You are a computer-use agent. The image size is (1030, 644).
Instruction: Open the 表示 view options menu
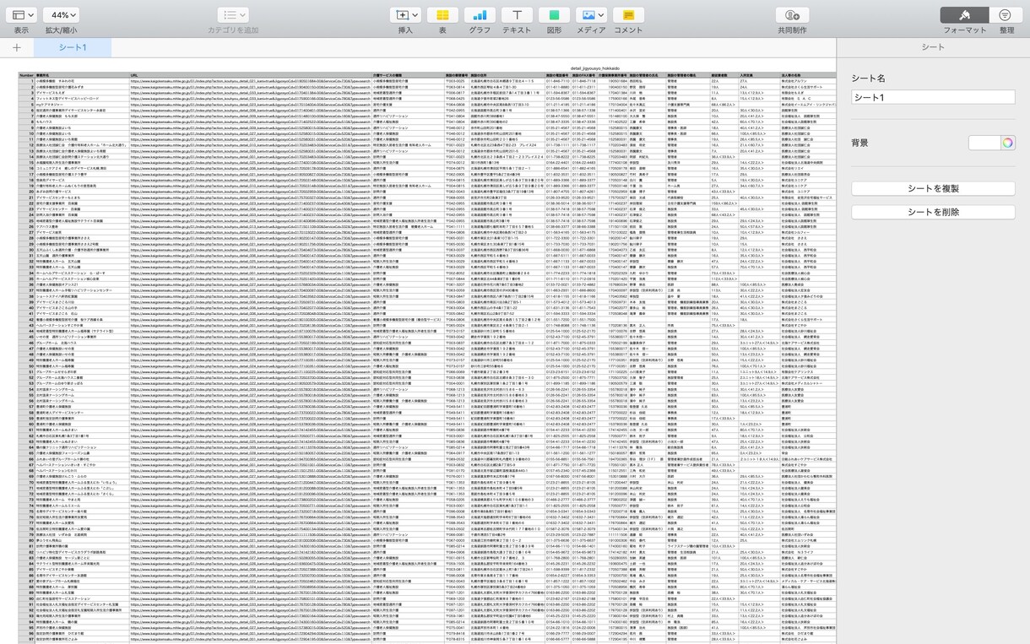click(x=21, y=15)
